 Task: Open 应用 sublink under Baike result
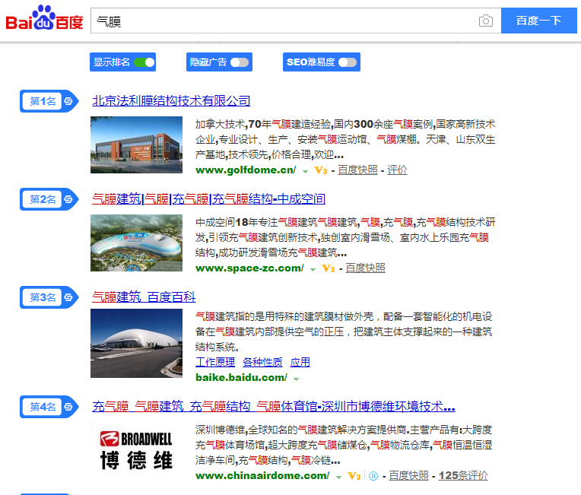300,362
